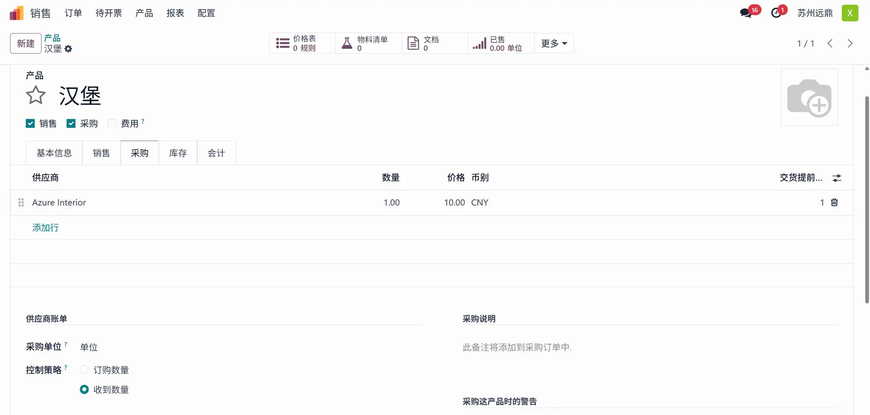Open the chat messages icon

(x=745, y=13)
